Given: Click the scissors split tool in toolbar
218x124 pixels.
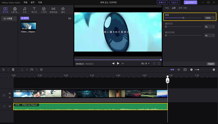Looking at the screenshot, I should [22, 70].
